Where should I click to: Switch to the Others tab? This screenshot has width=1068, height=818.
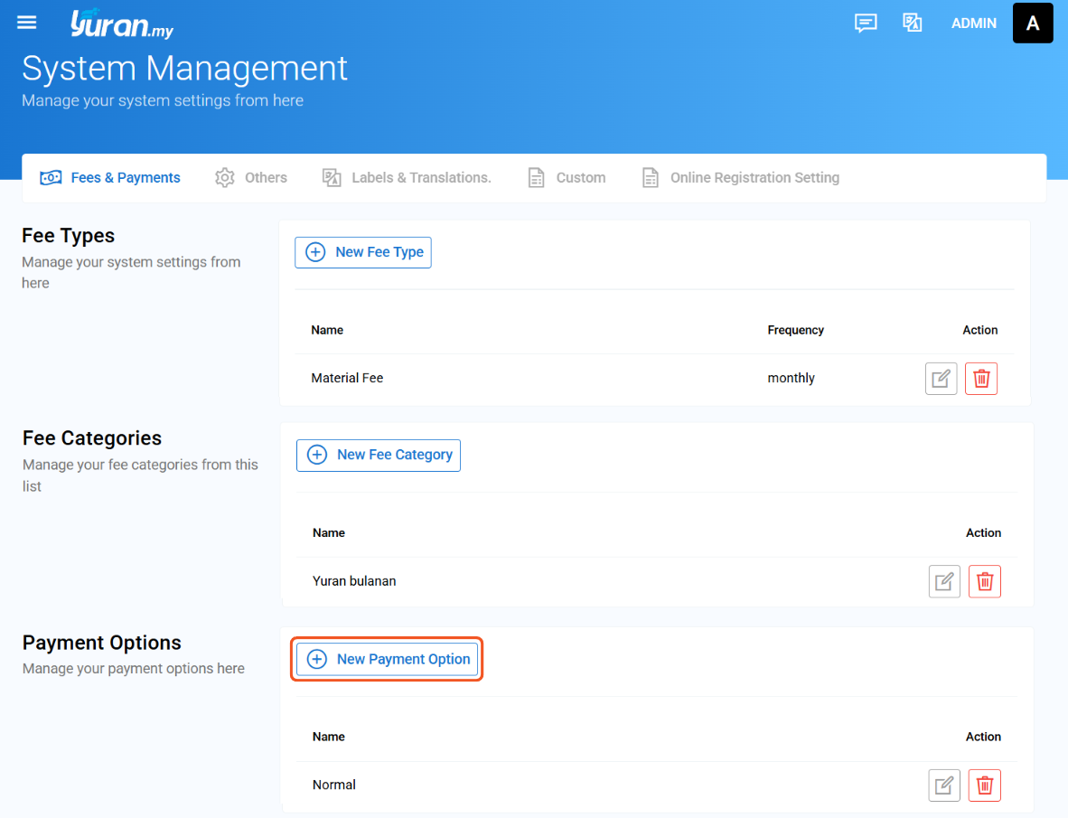(250, 178)
